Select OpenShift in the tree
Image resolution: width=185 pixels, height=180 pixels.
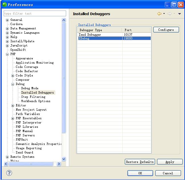pos(18,50)
